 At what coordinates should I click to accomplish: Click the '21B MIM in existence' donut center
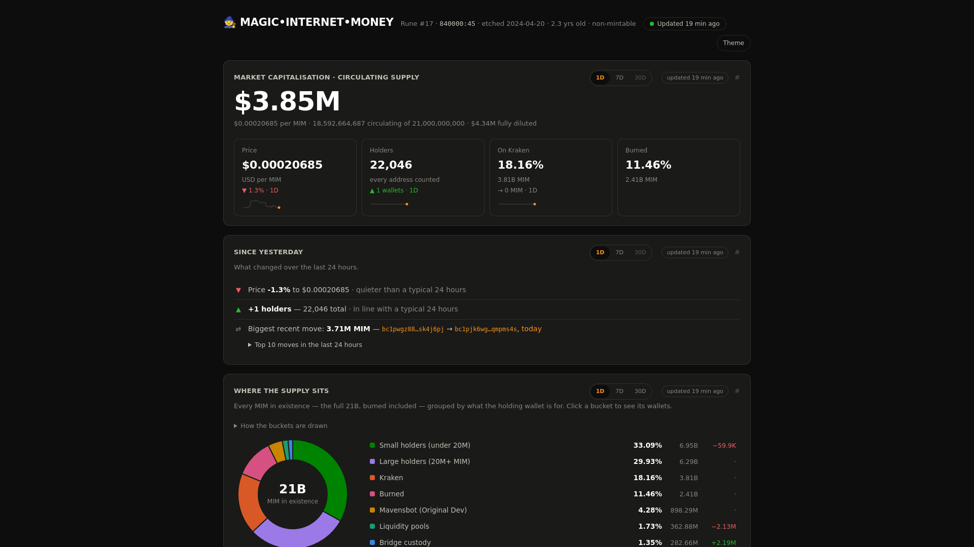293,494
